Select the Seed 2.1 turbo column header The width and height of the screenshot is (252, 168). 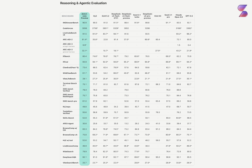pyautogui.click(x=137, y=16)
